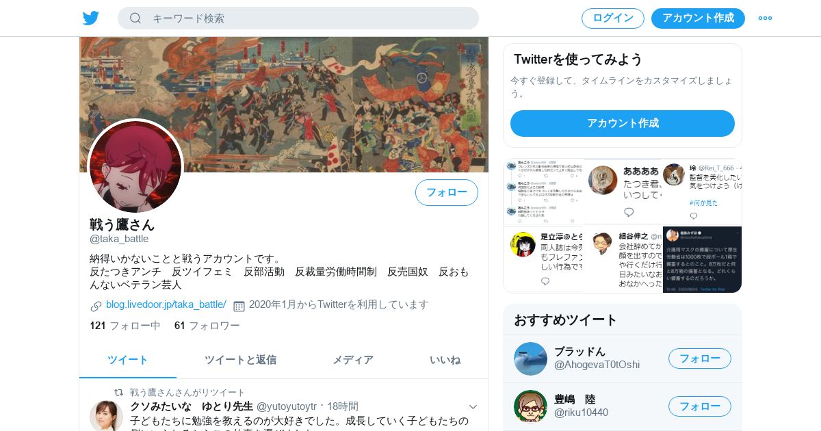Switch to the メディア tab

353,360
